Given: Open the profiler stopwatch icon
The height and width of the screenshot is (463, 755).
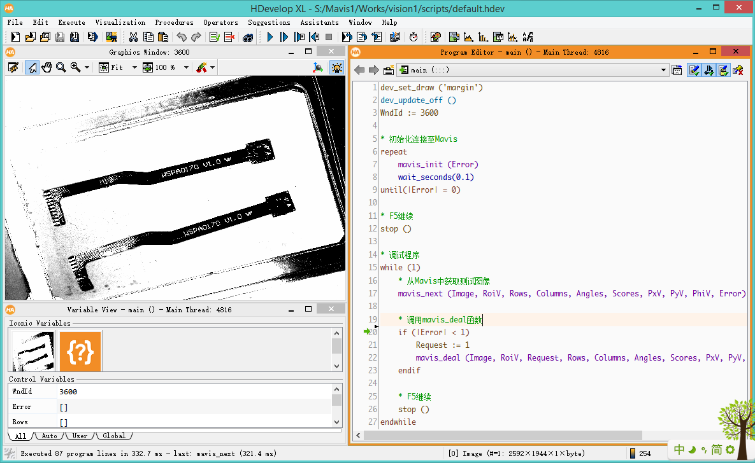Looking at the screenshot, I should (x=413, y=37).
